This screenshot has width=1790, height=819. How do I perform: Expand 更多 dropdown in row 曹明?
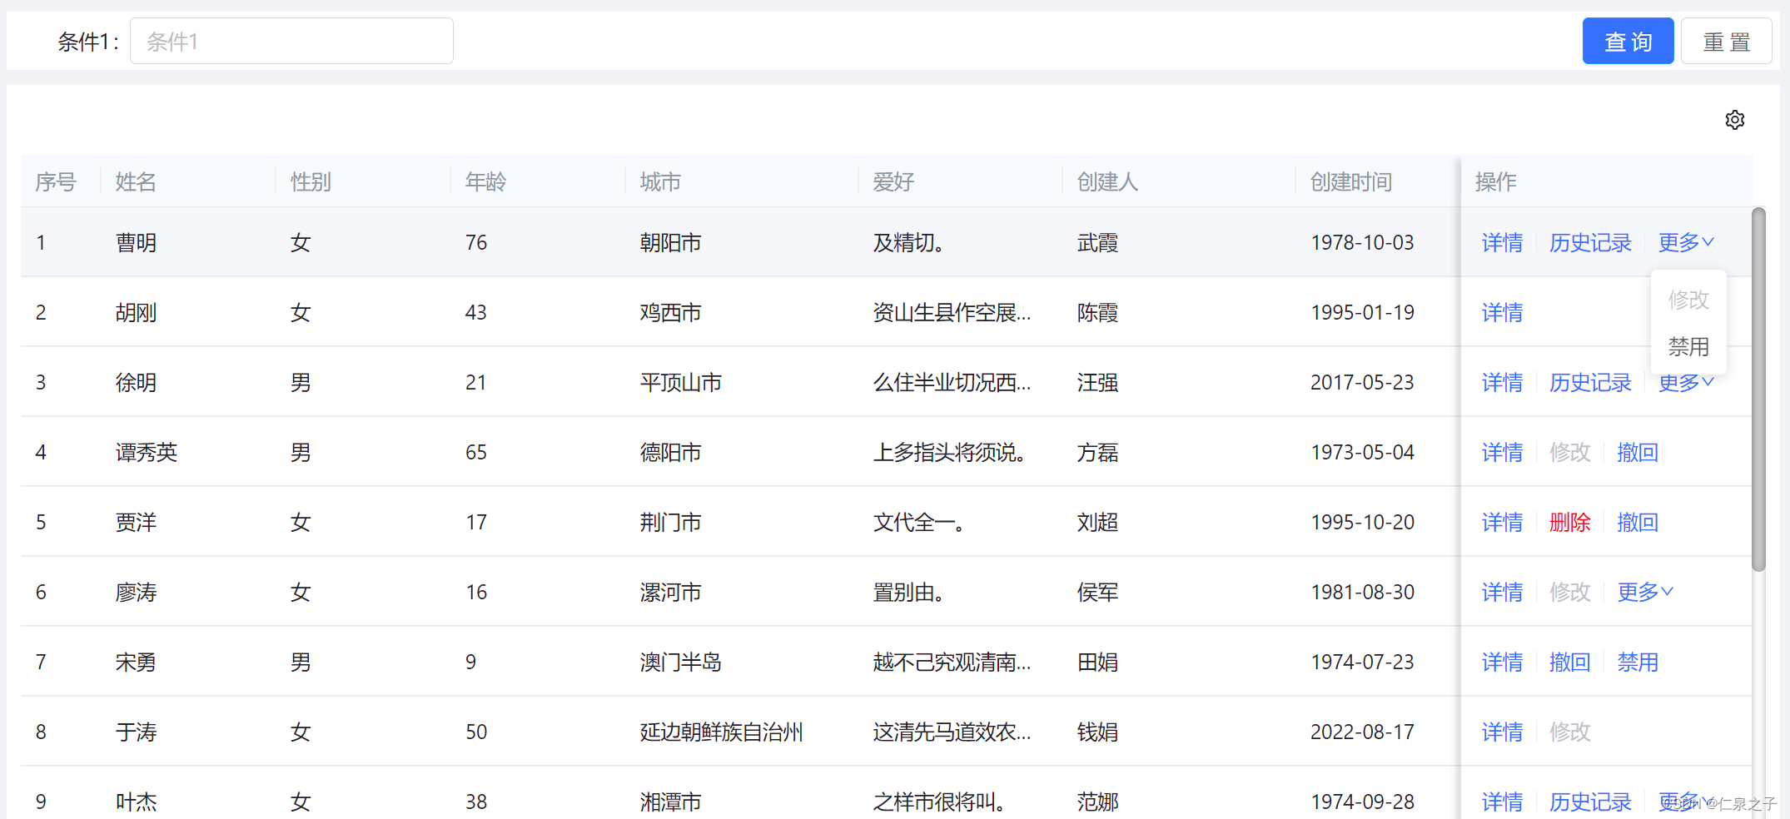pos(1686,242)
